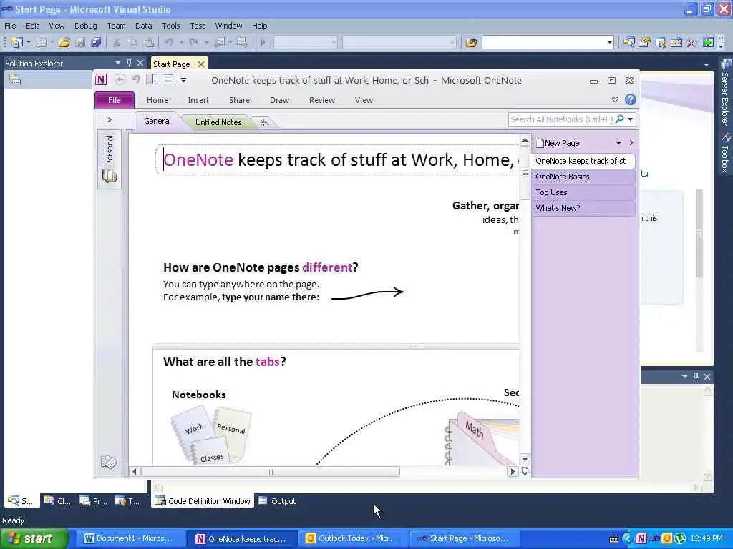This screenshot has width=733, height=549.
Task: Toggle auto-hide pin on lower right panel
Action: [696, 376]
